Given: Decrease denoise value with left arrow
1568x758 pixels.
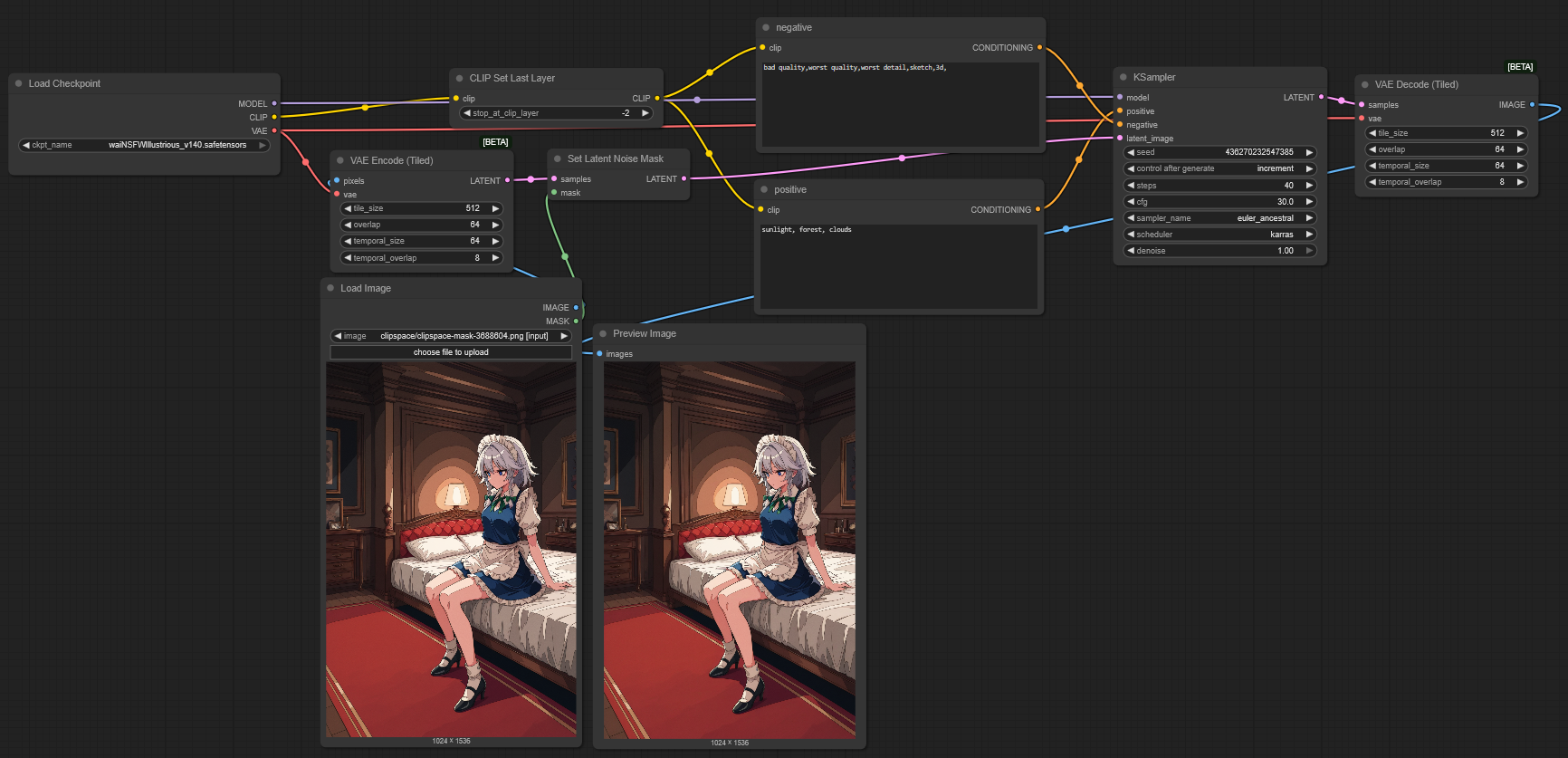Looking at the screenshot, I should point(1131,251).
